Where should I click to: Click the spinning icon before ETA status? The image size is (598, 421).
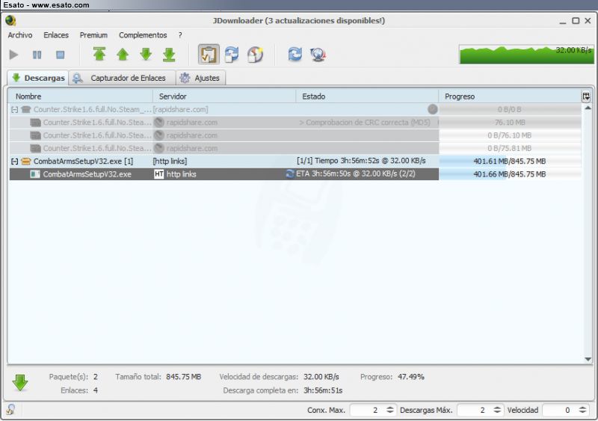pyautogui.click(x=290, y=174)
